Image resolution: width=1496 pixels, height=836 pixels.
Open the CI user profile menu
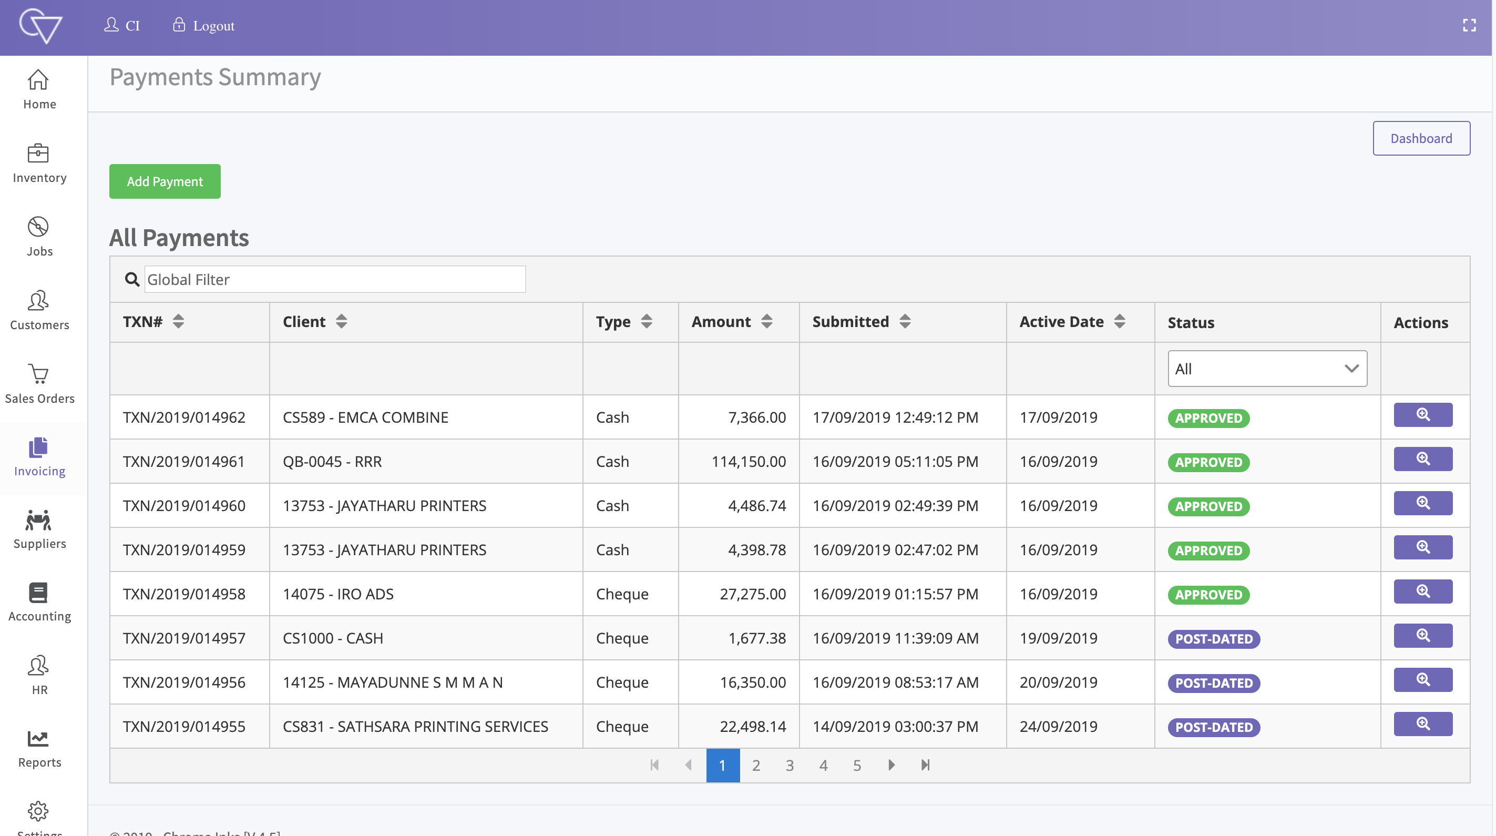tap(122, 25)
